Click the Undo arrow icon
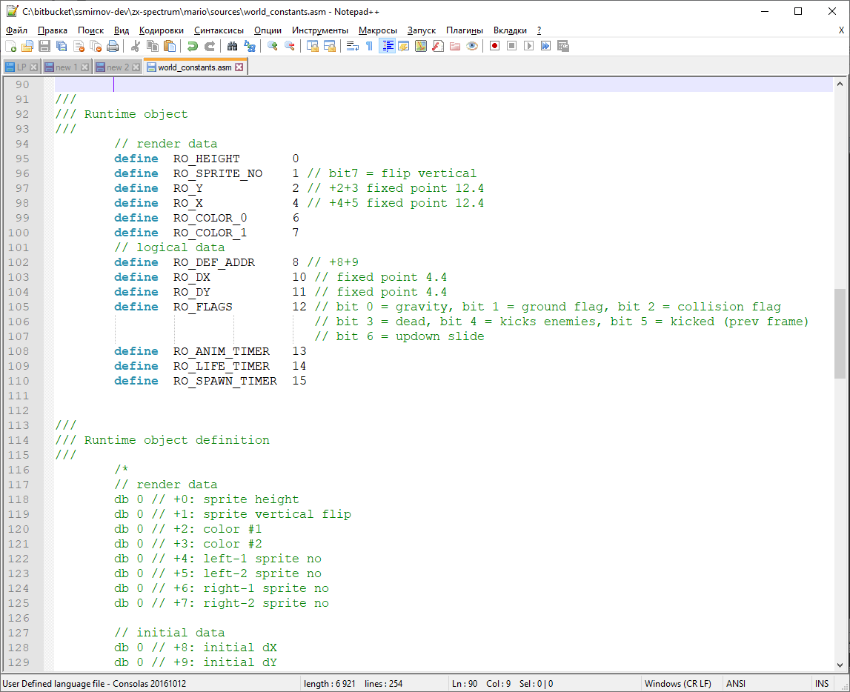850x692 pixels. (x=193, y=46)
